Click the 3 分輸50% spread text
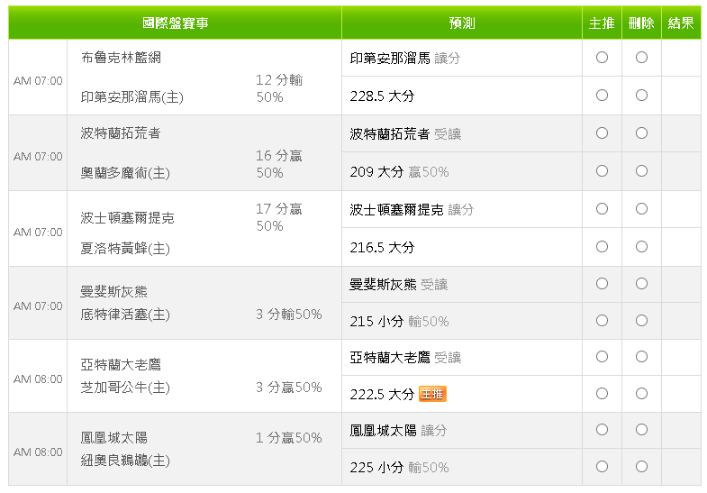Image resolution: width=707 pixels, height=493 pixels. [x=289, y=315]
